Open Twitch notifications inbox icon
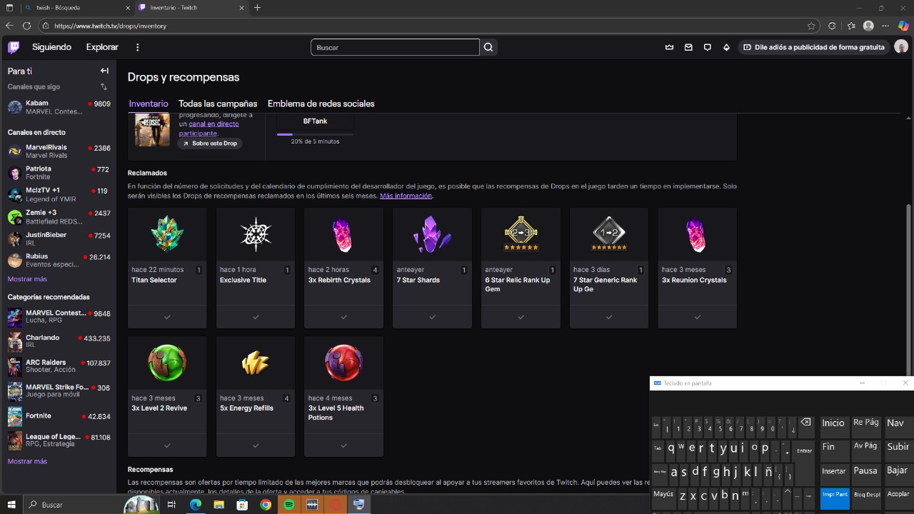Image resolution: width=914 pixels, height=514 pixels. (x=688, y=47)
